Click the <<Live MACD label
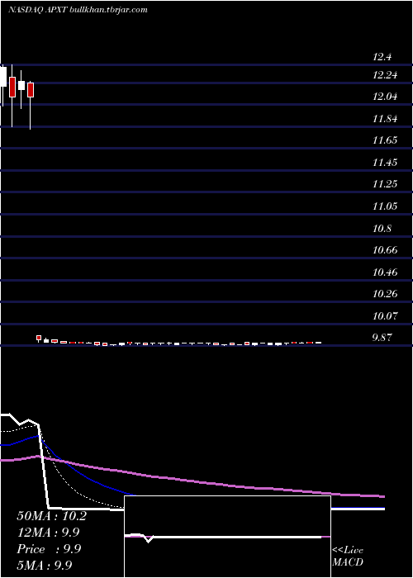Screen dimensions: 413x578 348,557
